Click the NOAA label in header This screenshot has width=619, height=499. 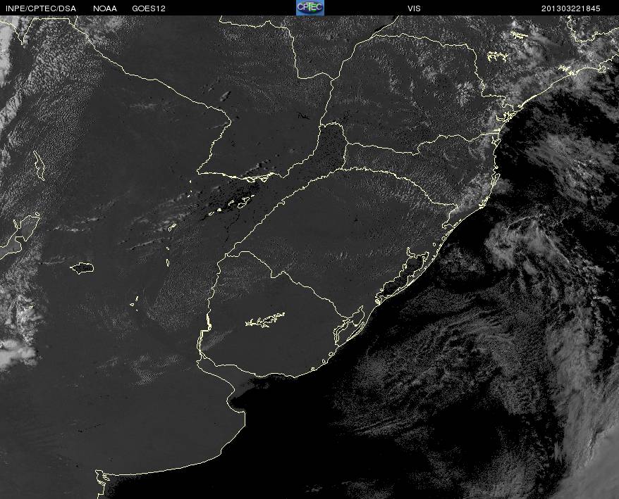point(105,8)
